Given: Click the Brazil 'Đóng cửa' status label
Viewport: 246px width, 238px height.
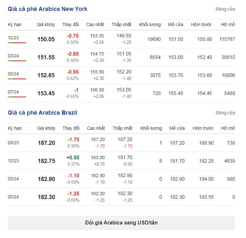Looking at the screenshot, I should click(225, 113).
